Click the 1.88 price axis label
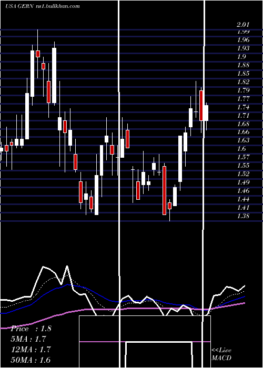The width and height of the screenshot is (263, 368). tap(243, 65)
